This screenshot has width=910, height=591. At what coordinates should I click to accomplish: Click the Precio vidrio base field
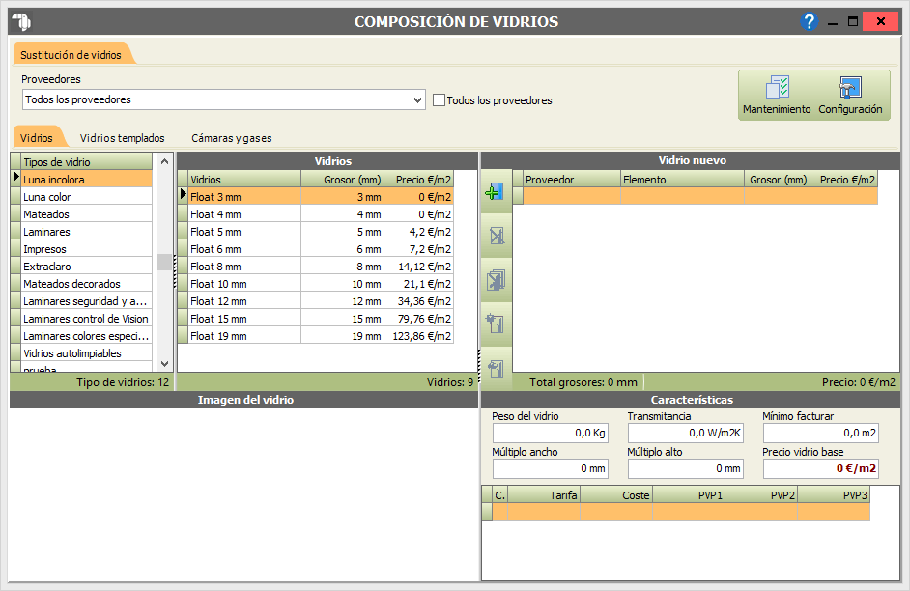pos(820,468)
